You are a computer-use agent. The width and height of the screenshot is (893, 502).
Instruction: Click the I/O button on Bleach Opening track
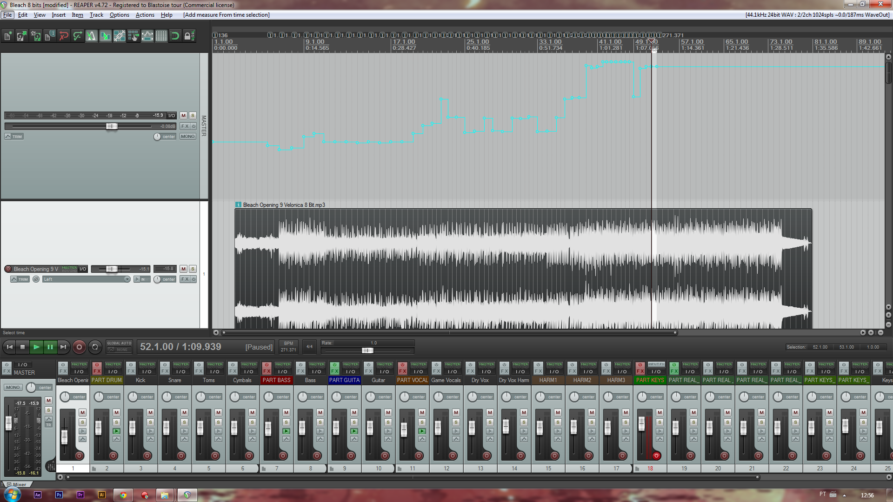[x=83, y=269]
